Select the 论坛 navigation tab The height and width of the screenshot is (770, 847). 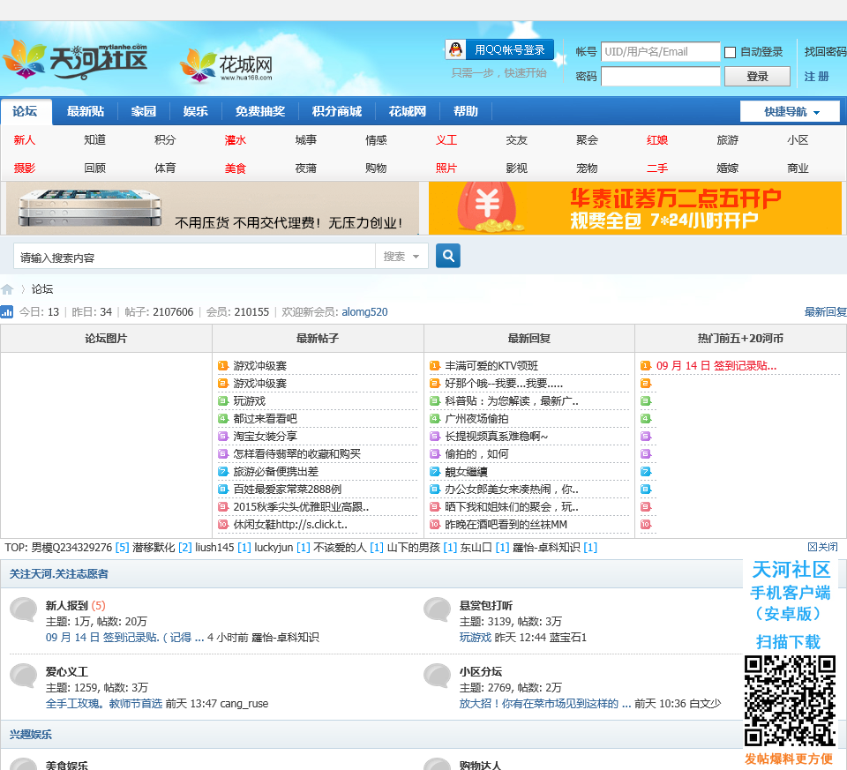tap(26, 111)
